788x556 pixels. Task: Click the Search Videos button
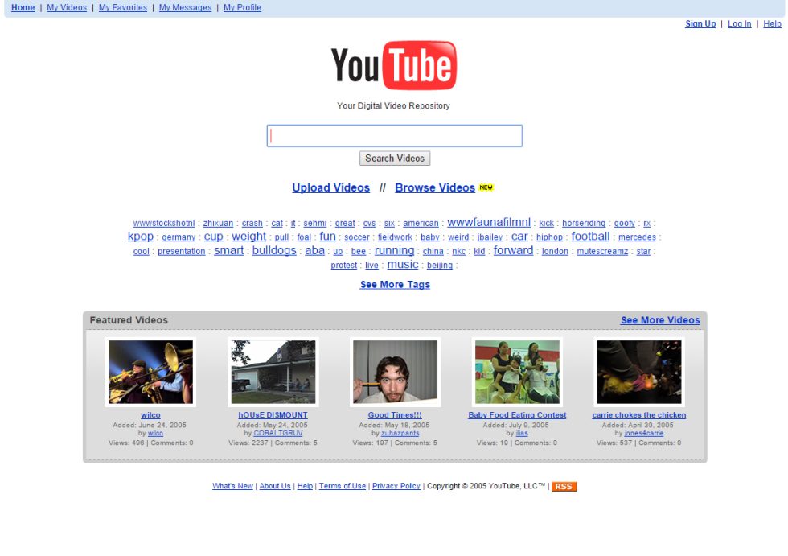(395, 159)
